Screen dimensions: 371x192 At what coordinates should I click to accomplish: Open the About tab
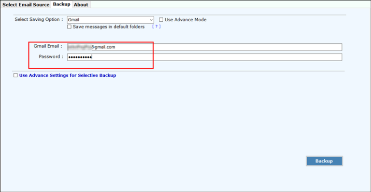point(81,4)
